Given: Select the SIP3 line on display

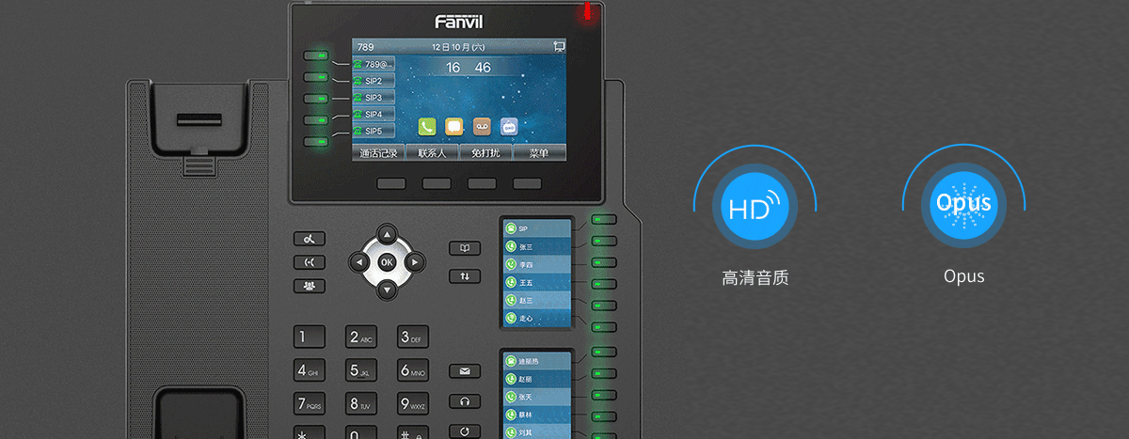Looking at the screenshot, I should [374, 98].
